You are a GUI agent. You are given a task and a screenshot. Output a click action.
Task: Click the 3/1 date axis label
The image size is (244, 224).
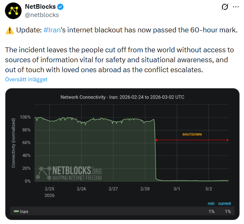pyautogui.click(x=177, y=189)
